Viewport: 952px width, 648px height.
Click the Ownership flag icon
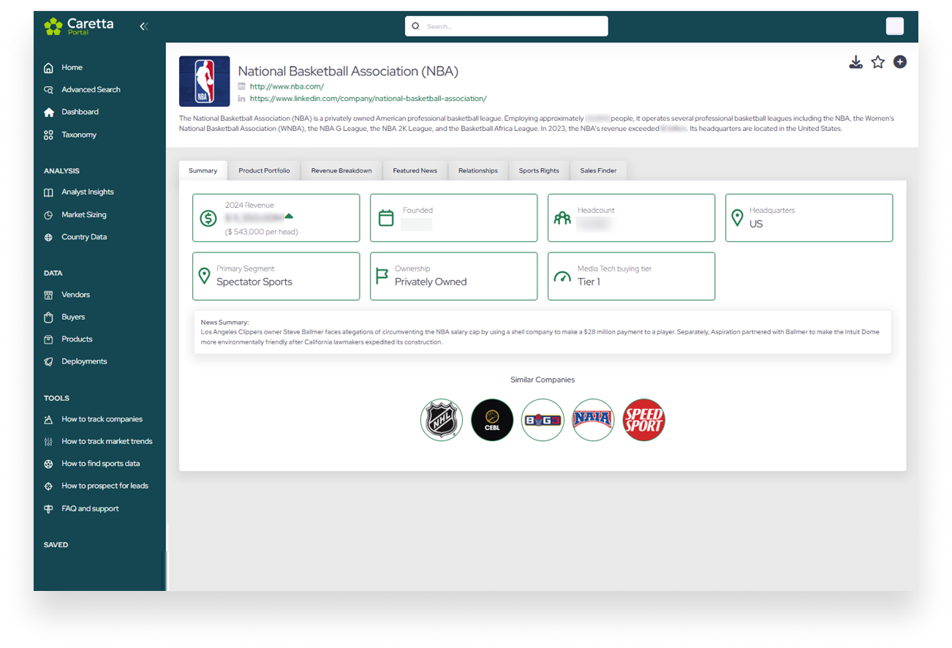(382, 276)
